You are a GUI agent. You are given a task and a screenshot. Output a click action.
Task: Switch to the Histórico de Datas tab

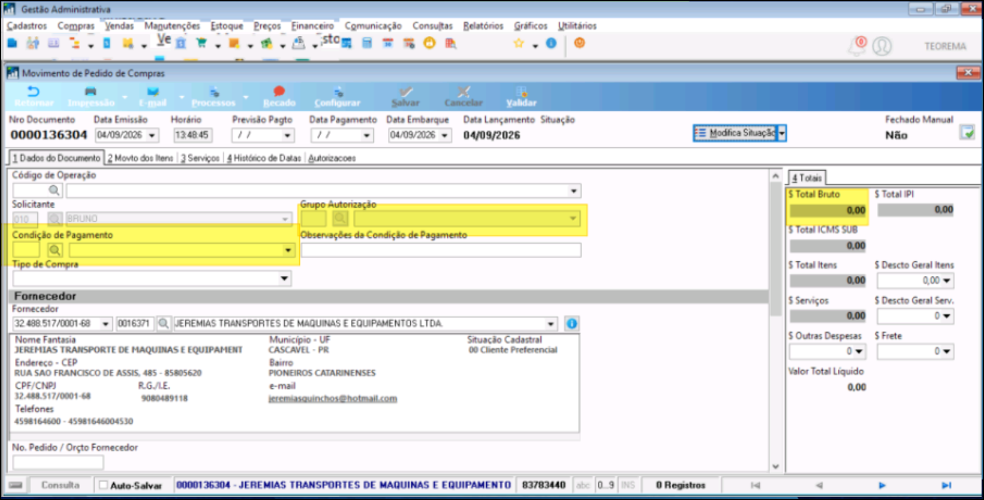click(265, 158)
